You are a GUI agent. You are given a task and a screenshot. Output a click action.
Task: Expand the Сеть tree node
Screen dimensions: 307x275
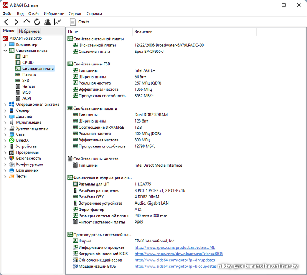[x=5, y=134]
